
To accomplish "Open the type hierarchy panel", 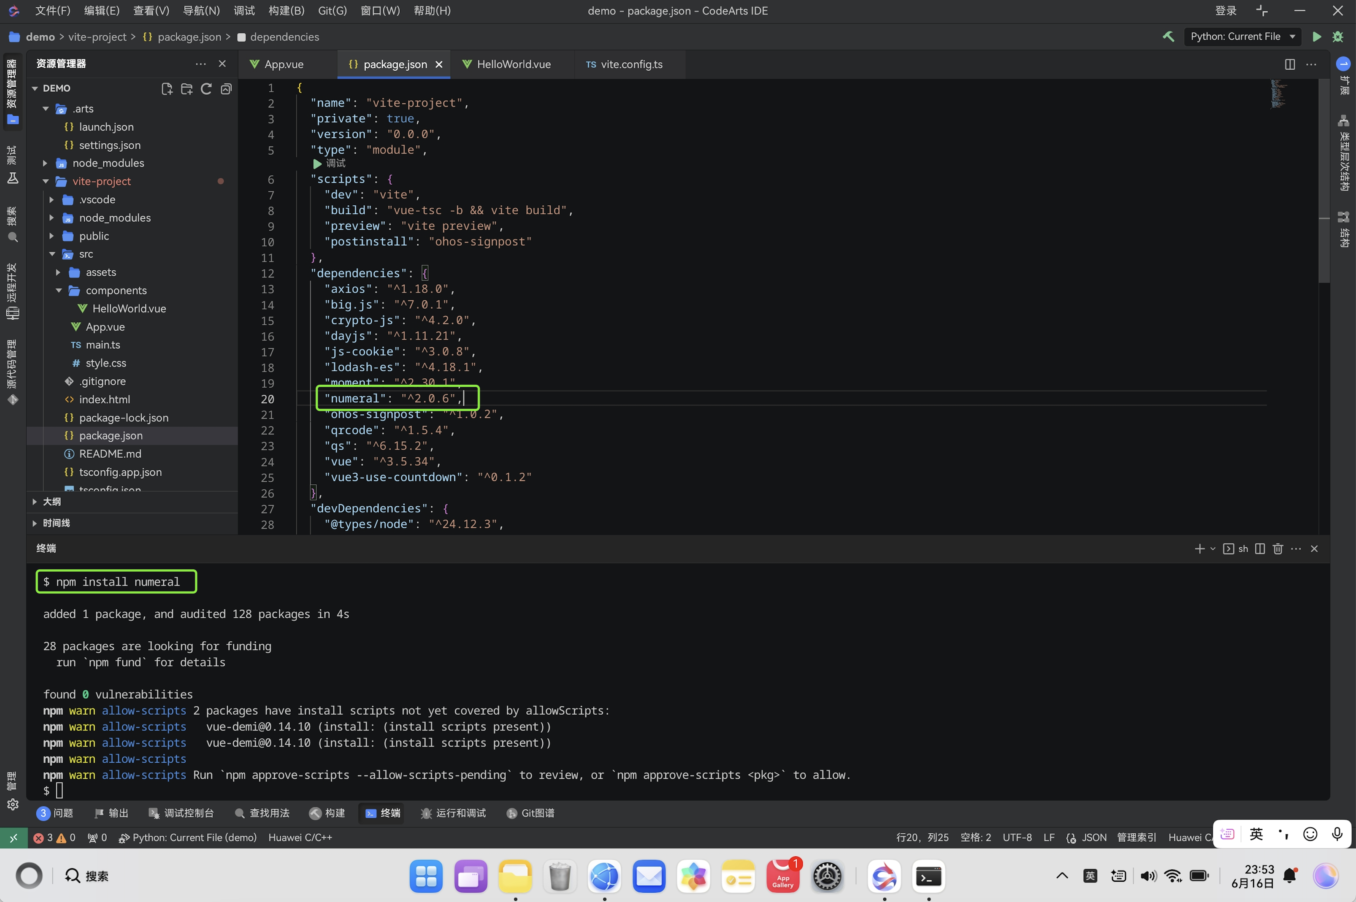I will point(1343,153).
